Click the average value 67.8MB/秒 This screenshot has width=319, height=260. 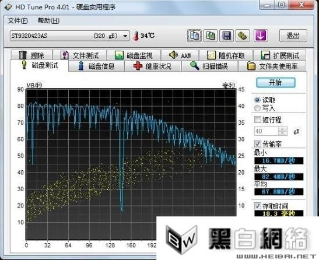click(279, 192)
